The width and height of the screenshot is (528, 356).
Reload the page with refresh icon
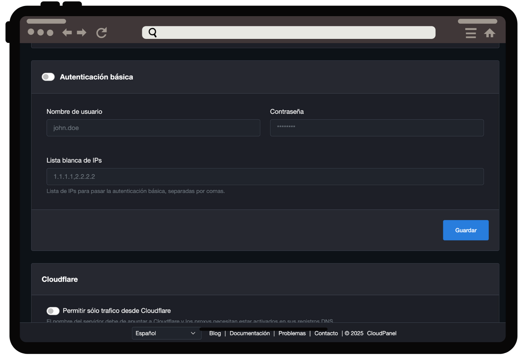102,33
